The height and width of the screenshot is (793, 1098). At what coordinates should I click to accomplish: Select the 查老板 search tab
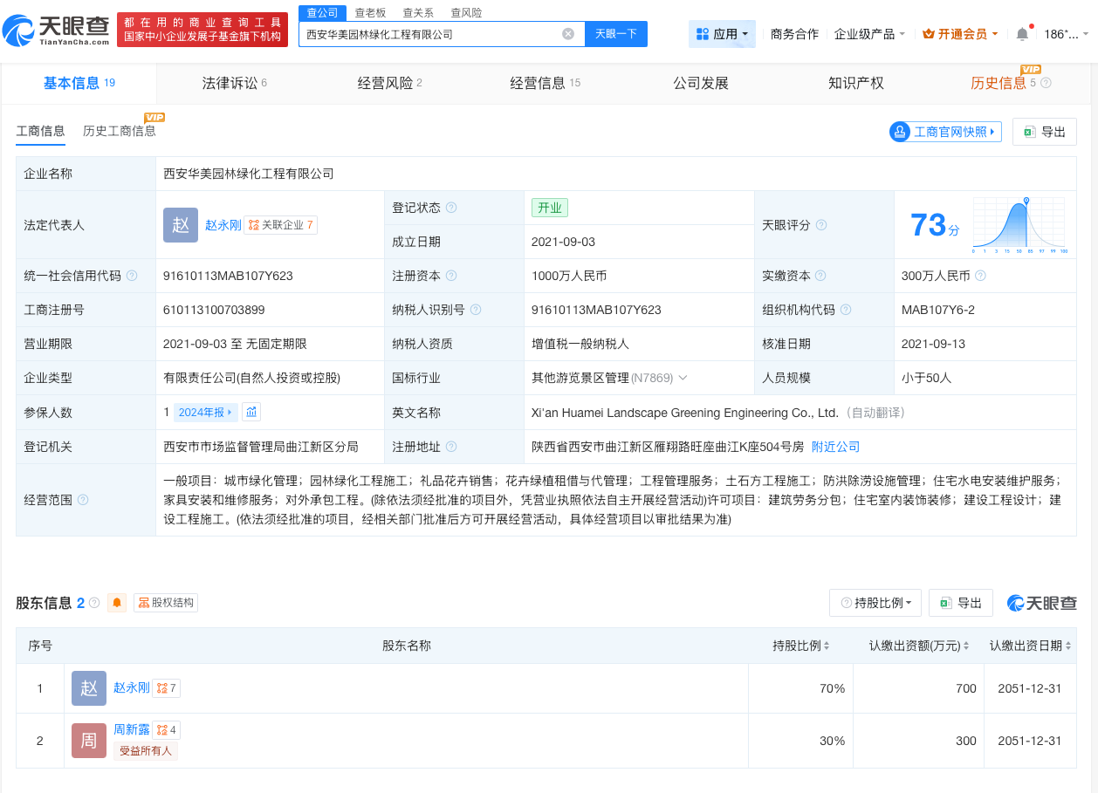coord(370,13)
